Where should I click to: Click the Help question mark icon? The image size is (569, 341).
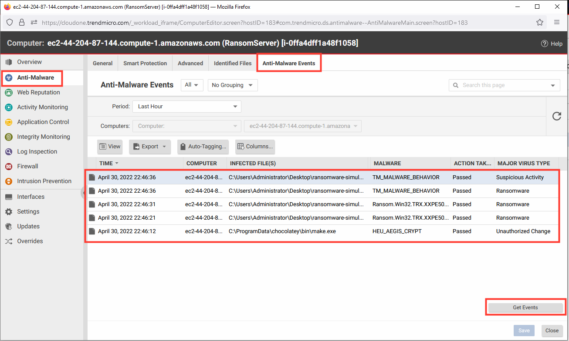(x=544, y=43)
